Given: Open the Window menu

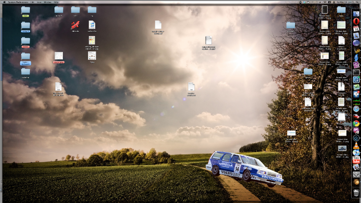Looking at the screenshot, I should 48,2.
